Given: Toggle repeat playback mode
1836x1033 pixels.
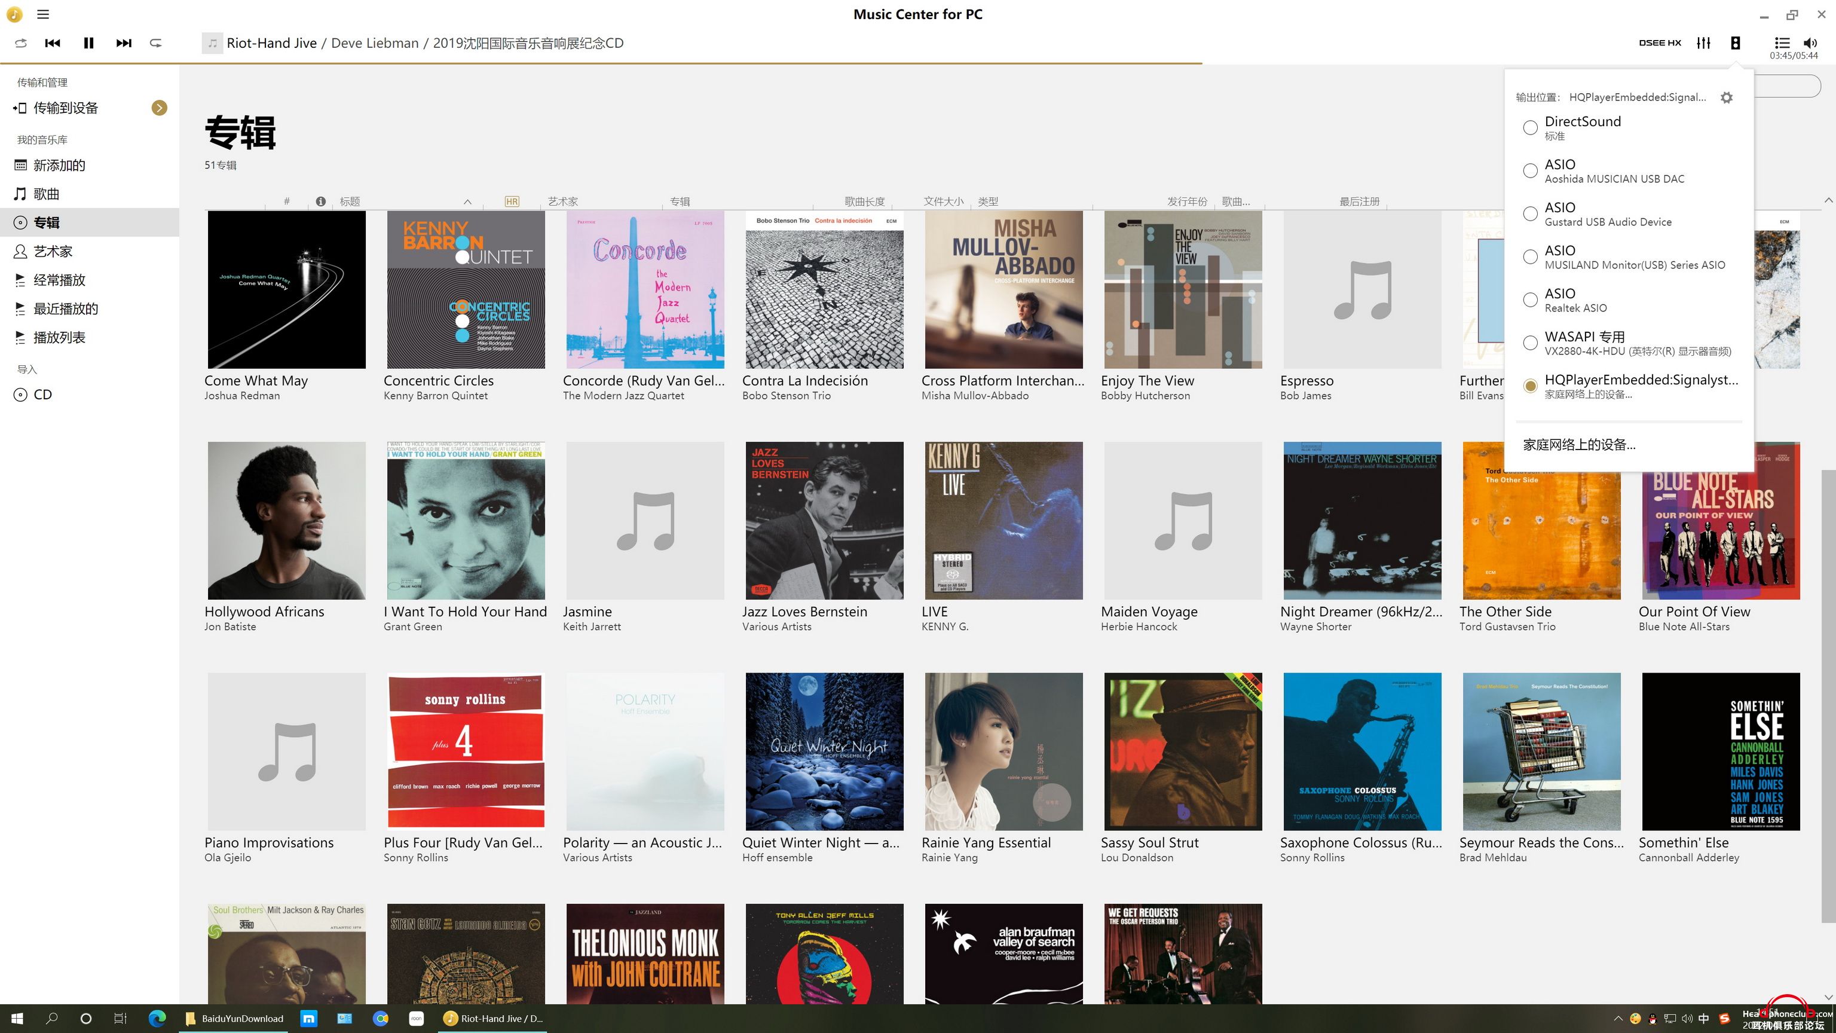Looking at the screenshot, I should pyautogui.click(x=155, y=43).
